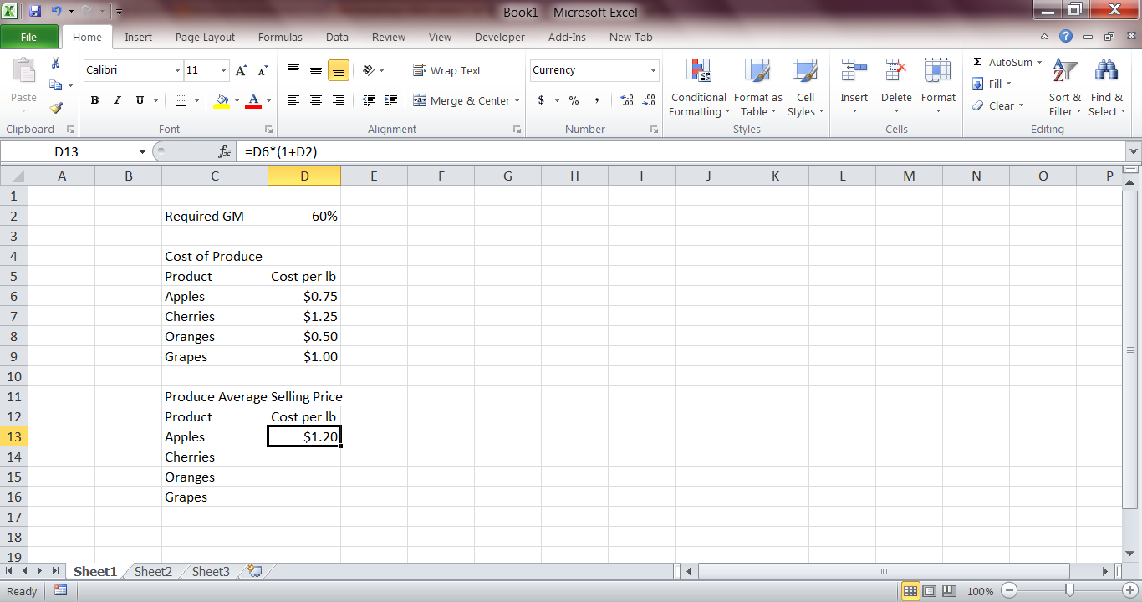Open Conditional Formatting icon in Styles

coord(699,70)
